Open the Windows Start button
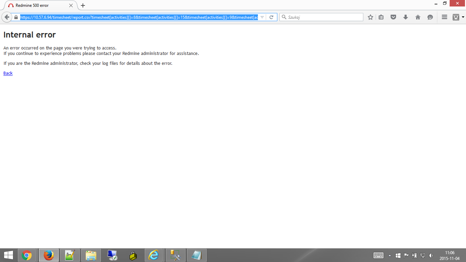 click(8, 255)
